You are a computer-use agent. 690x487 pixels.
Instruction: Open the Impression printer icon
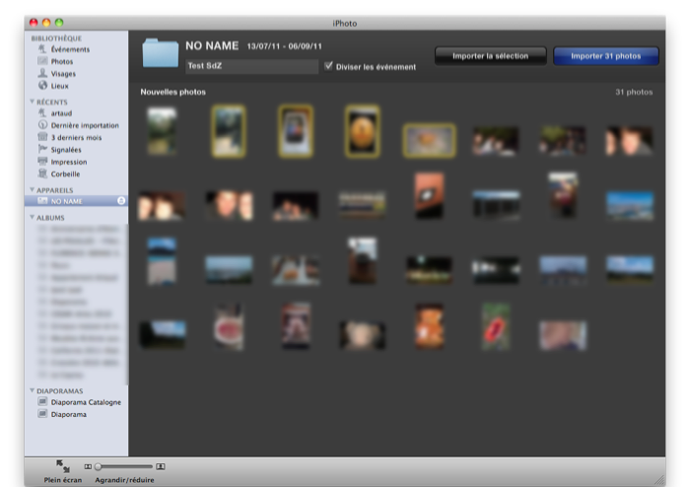[42, 162]
